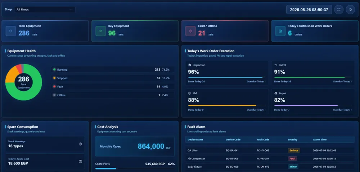Click the Unfinished Work Orders document icon
This screenshot has height=172, width=360.
pyautogui.click(x=280, y=31)
